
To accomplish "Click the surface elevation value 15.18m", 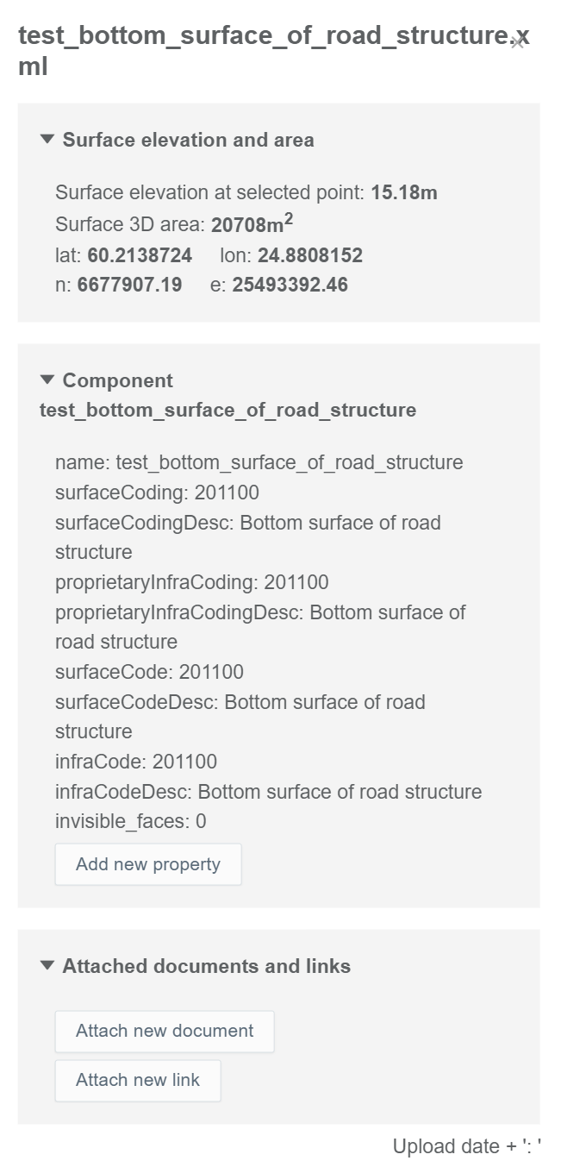I will click(x=404, y=193).
